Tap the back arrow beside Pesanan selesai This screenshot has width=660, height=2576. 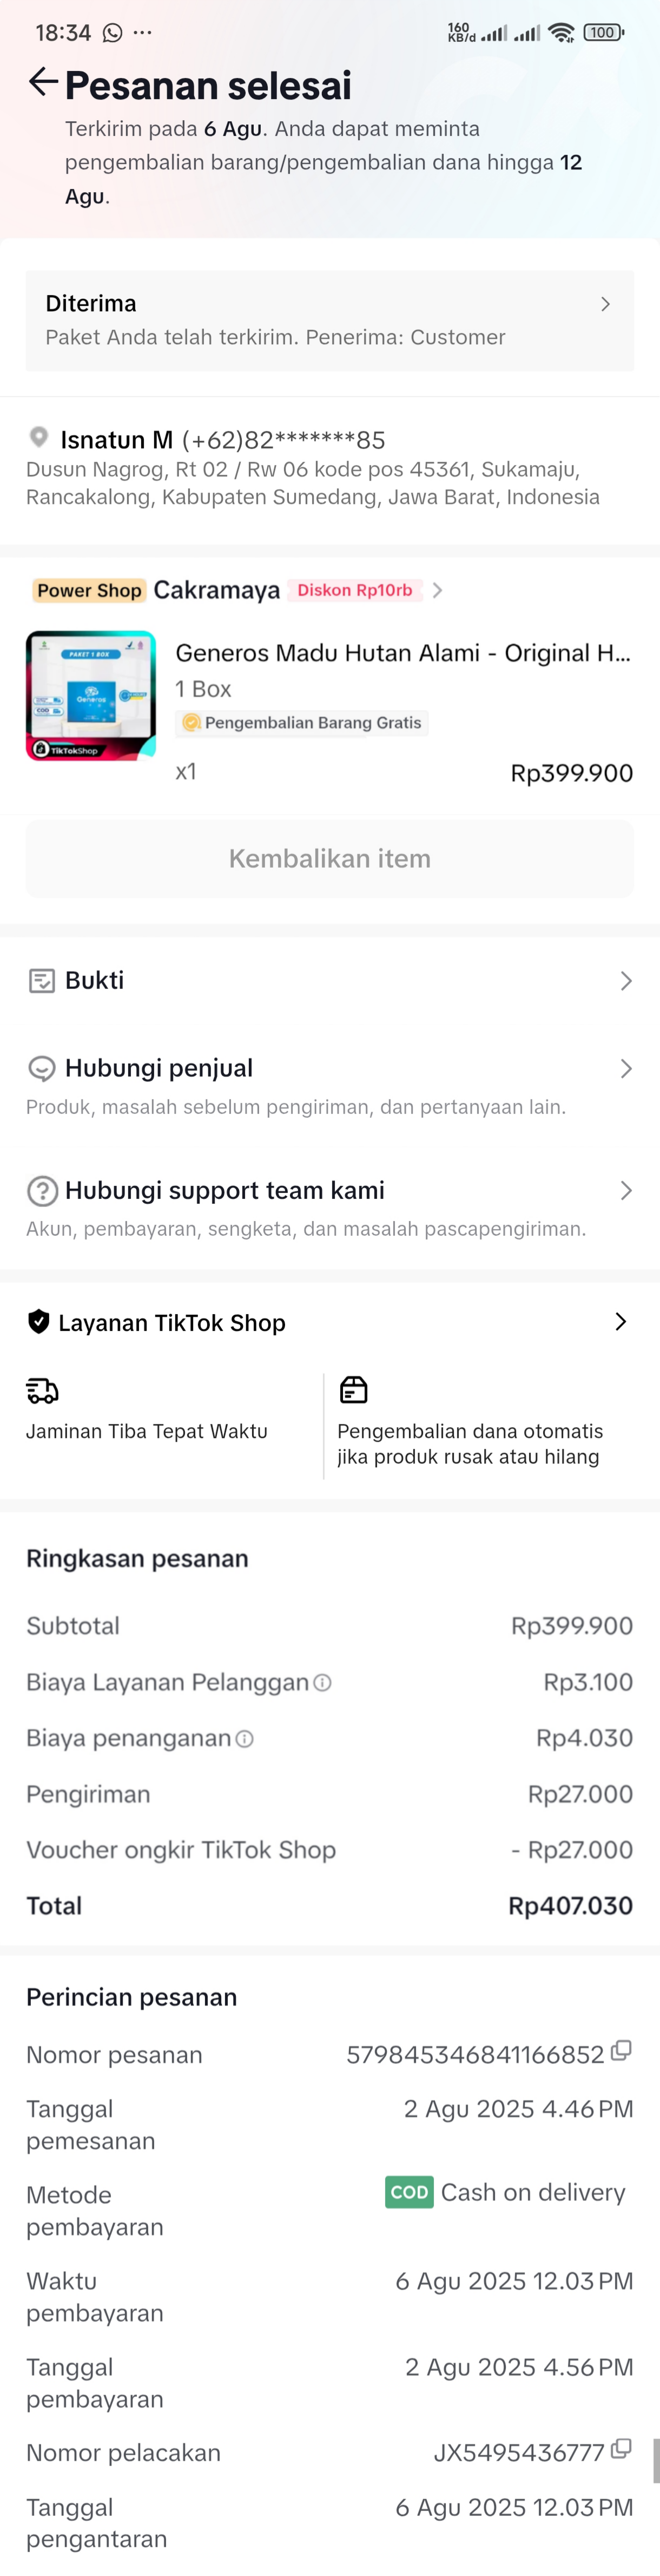click(x=42, y=83)
